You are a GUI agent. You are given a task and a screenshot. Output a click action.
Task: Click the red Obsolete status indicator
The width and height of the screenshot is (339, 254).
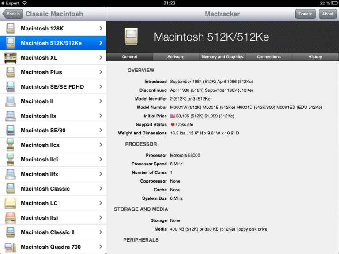click(173, 124)
